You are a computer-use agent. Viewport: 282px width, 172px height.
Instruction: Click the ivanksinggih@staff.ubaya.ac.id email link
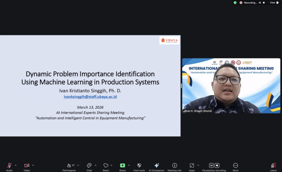[90, 97]
